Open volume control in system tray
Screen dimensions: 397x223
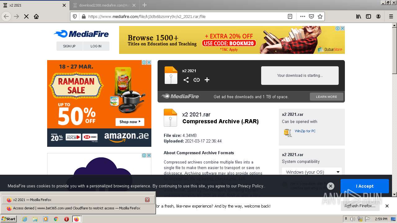click(x=353, y=219)
